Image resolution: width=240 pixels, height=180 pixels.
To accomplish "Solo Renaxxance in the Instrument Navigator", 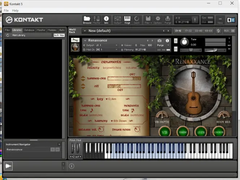I will pos(52,149).
